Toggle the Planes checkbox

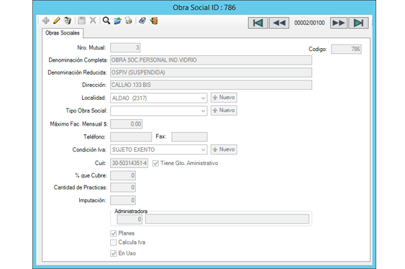[113, 233]
